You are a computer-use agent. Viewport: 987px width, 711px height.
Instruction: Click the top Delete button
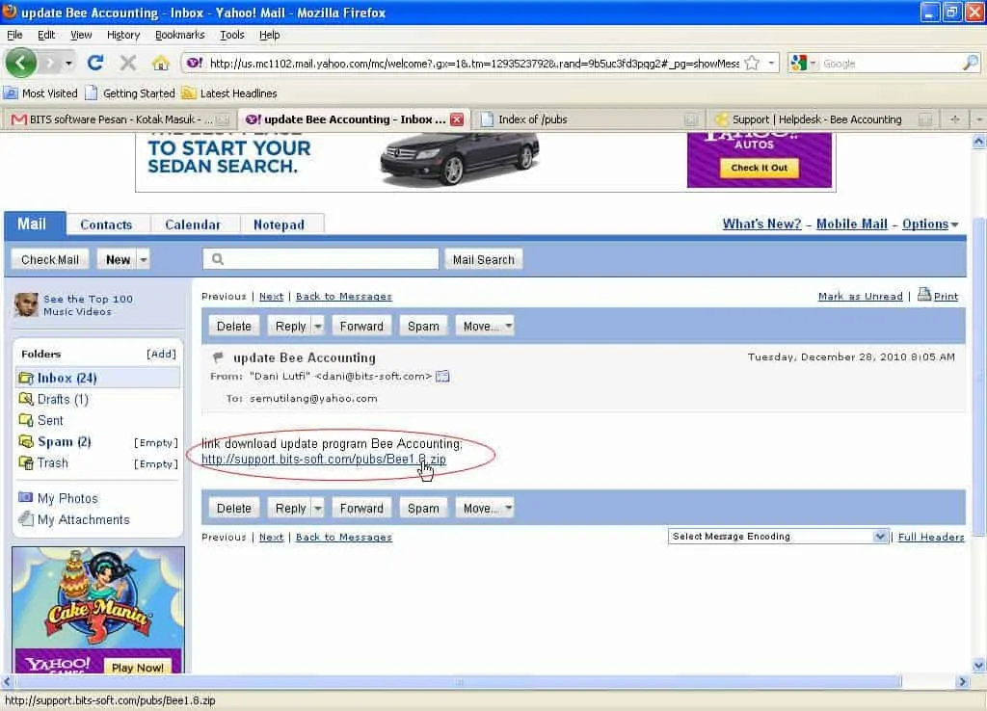(x=234, y=326)
